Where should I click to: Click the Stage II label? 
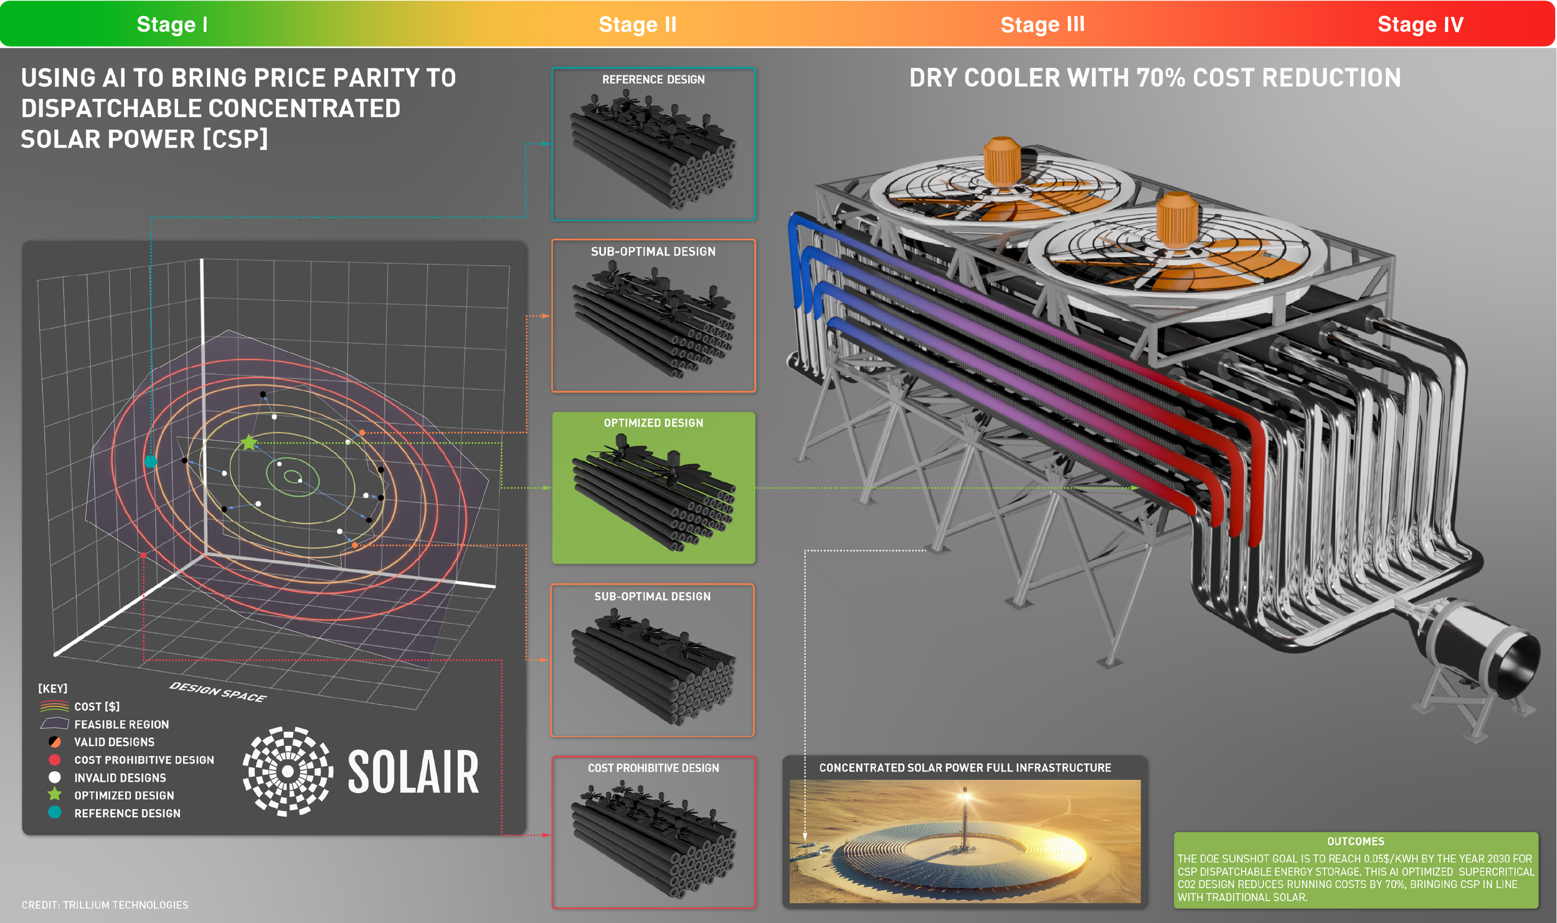coord(637,24)
